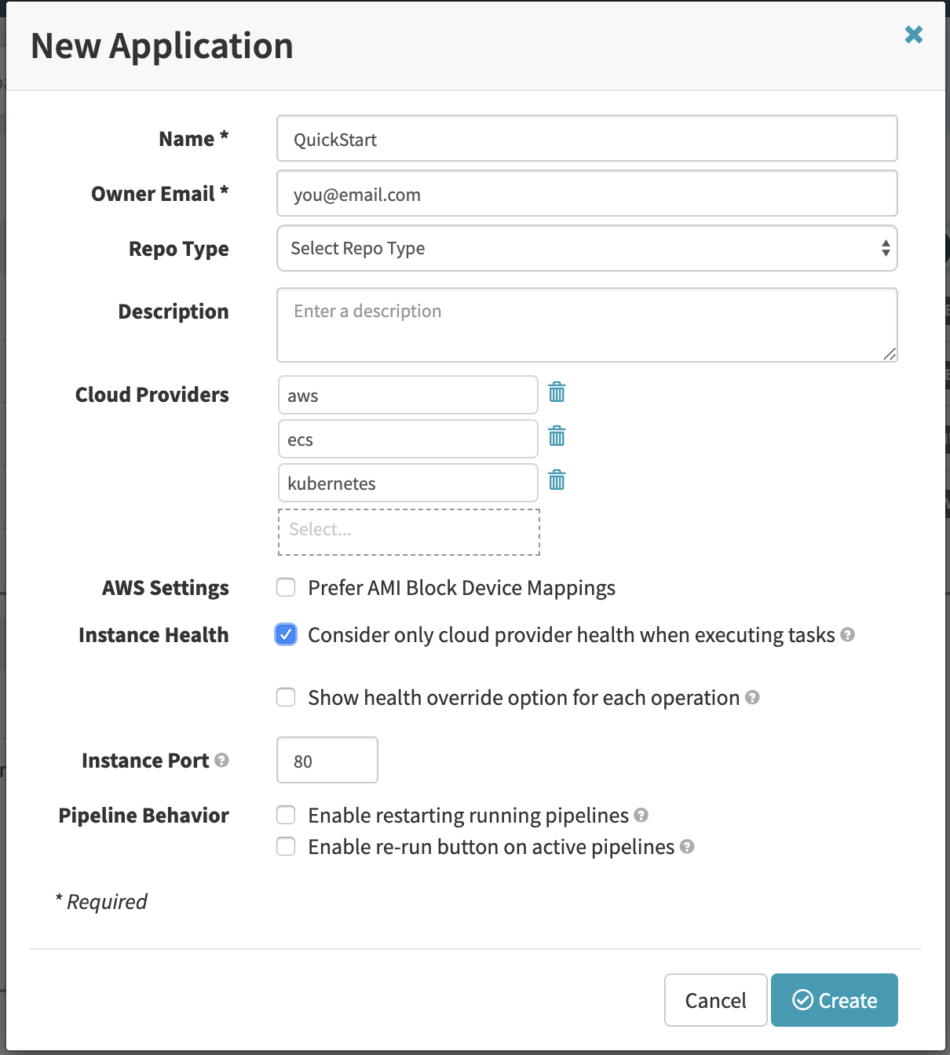Image resolution: width=950 pixels, height=1055 pixels.
Task: Click trash icon next to kubernetes
Action: pyautogui.click(x=557, y=480)
